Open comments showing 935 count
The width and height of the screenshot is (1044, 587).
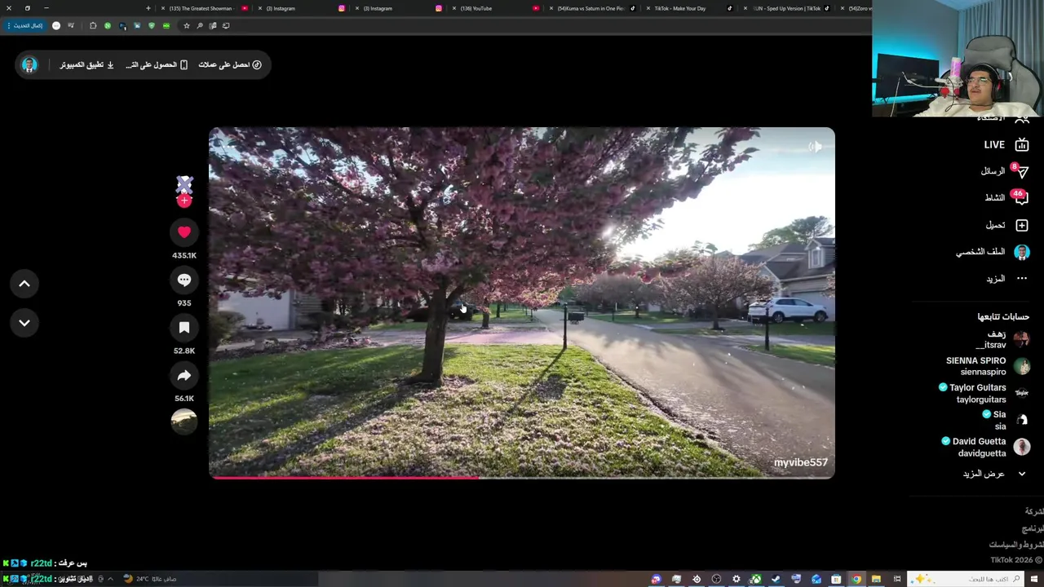click(x=184, y=280)
